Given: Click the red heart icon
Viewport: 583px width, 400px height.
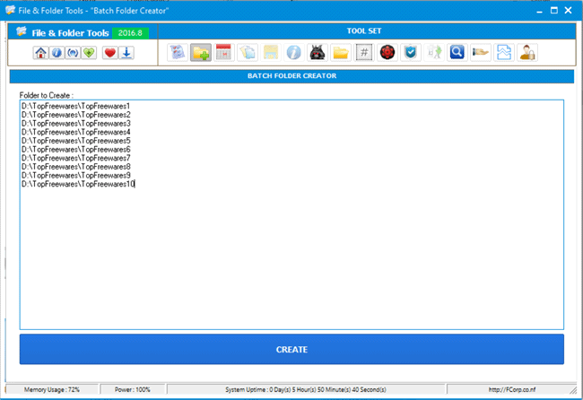Looking at the screenshot, I should [110, 53].
